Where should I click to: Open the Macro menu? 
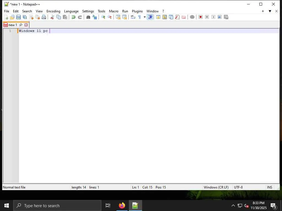[114, 11]
